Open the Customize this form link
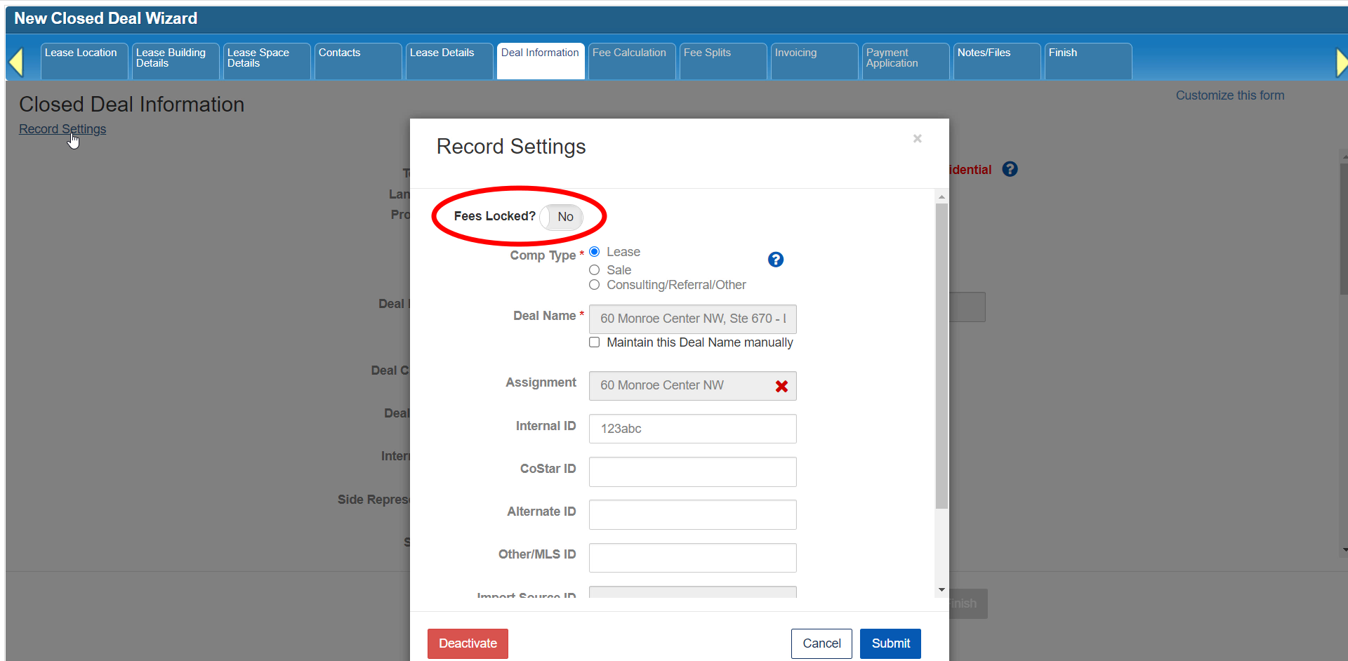 (x=1229, y=95)
